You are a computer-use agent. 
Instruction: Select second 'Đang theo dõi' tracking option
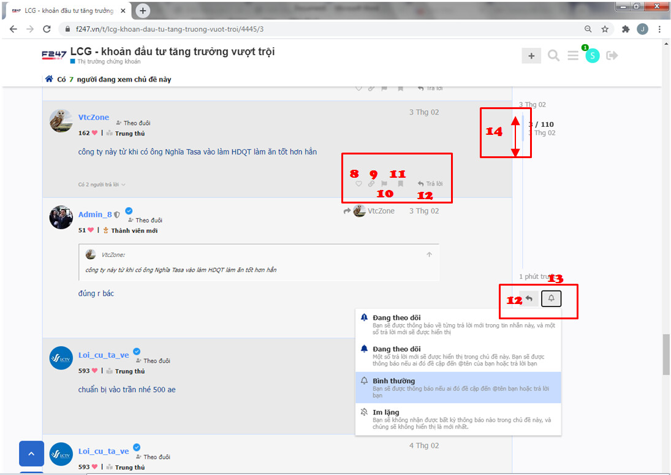(458, 356)
